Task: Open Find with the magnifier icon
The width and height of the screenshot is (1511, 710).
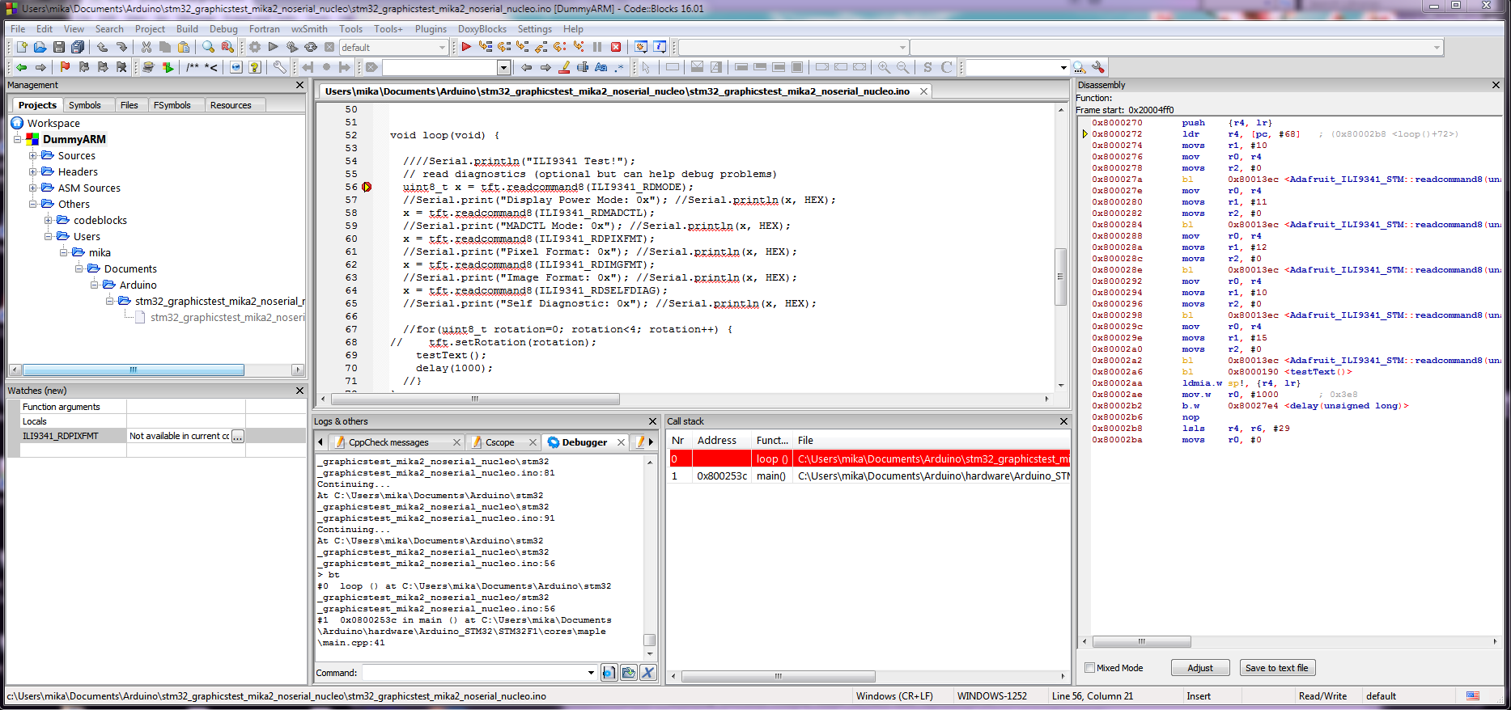Action: click(x=209, y=48)
